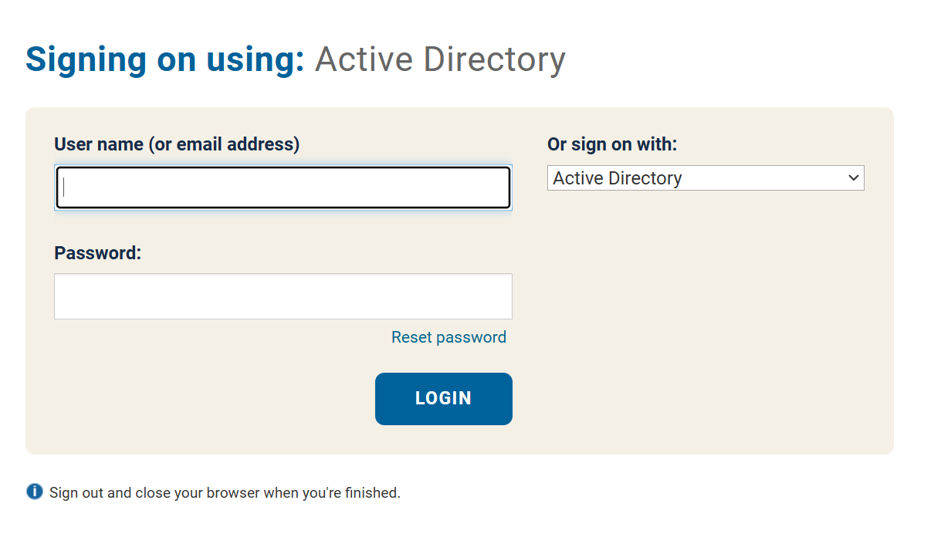The image size is (941, 534).
Task: Click the blue info icon beside sign-out notice
Action: (35, 492)
